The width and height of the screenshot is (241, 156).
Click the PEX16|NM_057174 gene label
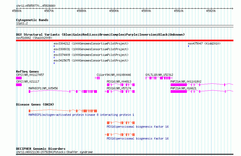(119, 88)
